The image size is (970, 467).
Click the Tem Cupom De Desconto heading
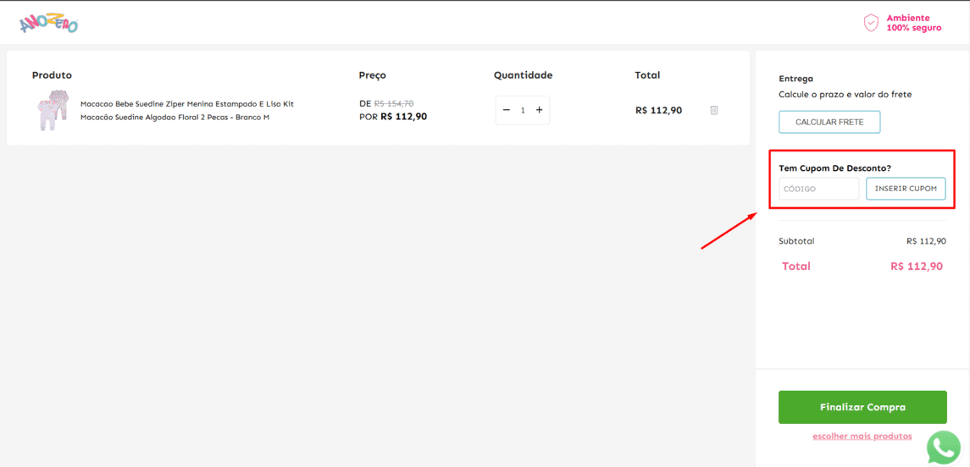click(834, 168)
